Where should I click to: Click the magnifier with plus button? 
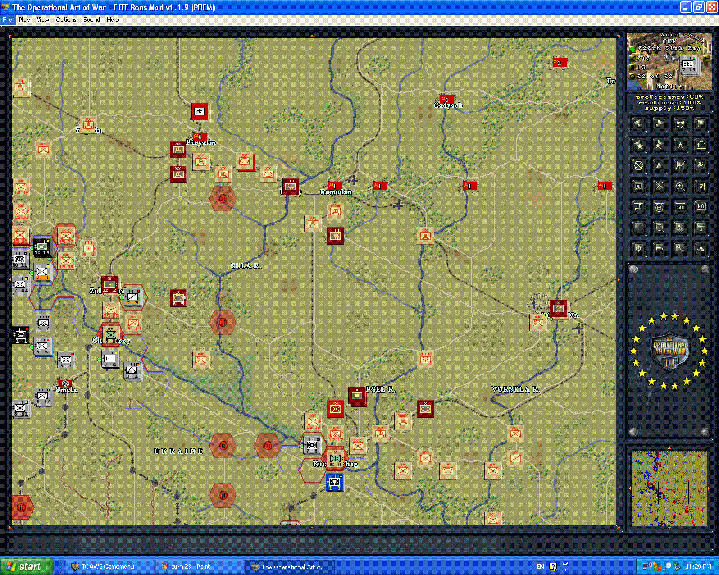pos(680,186)
